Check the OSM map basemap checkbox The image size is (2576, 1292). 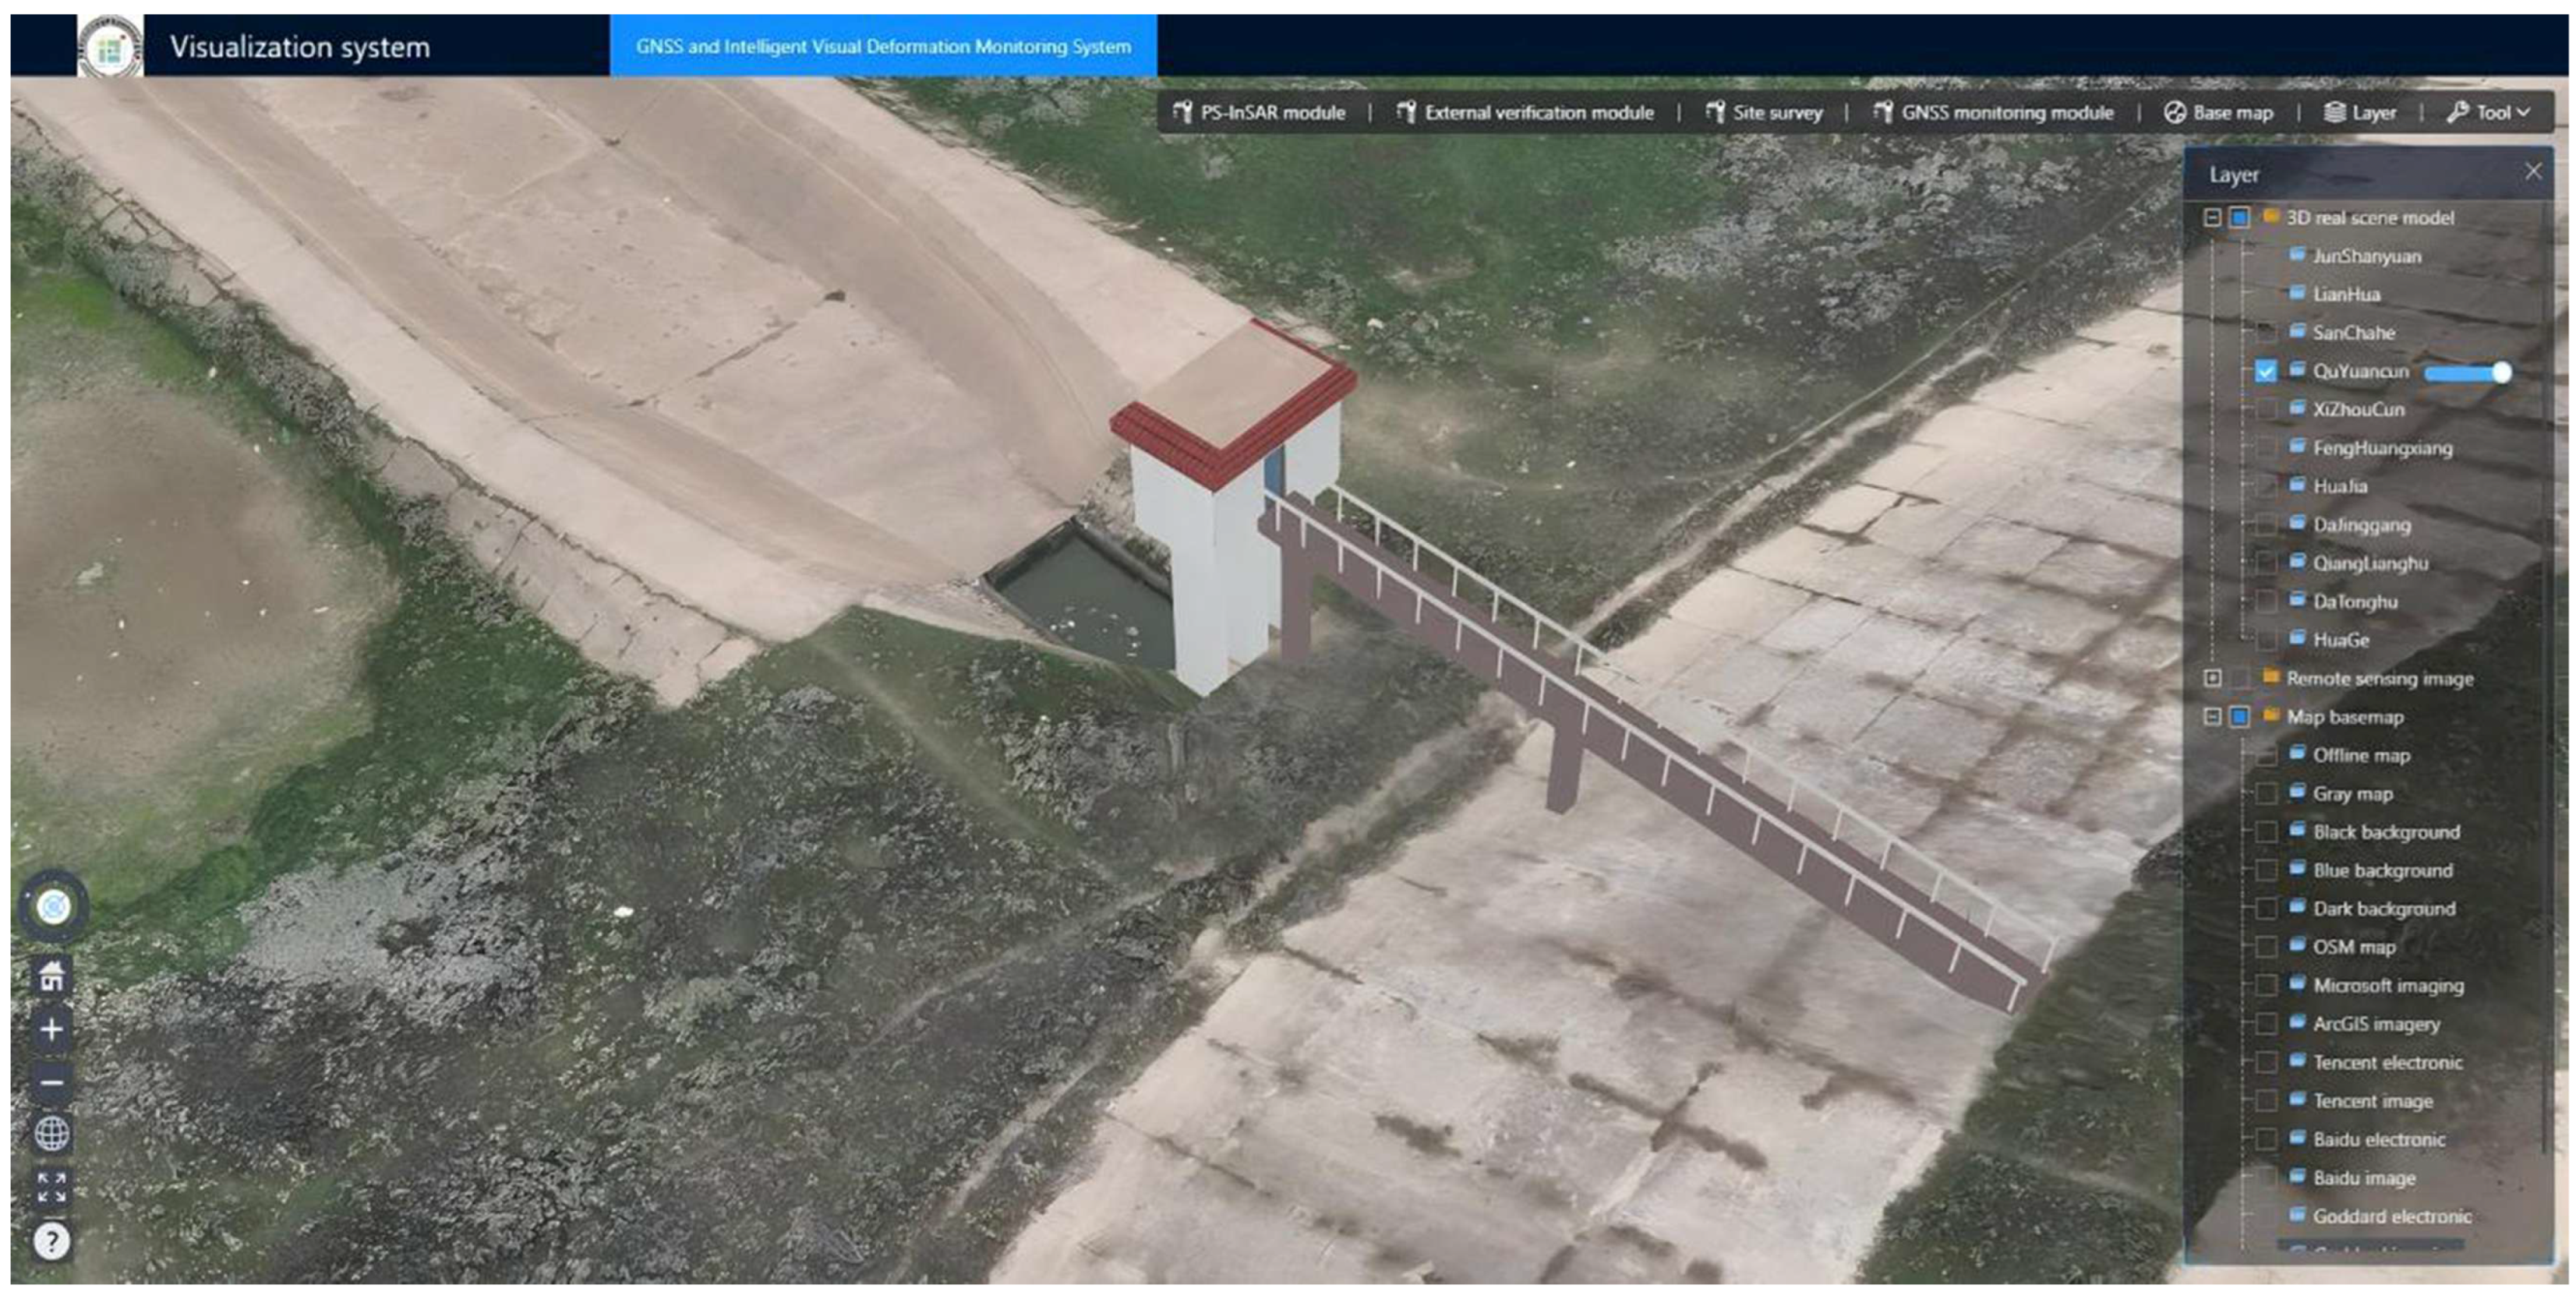pyautogui.click(x=2266, y=946)
